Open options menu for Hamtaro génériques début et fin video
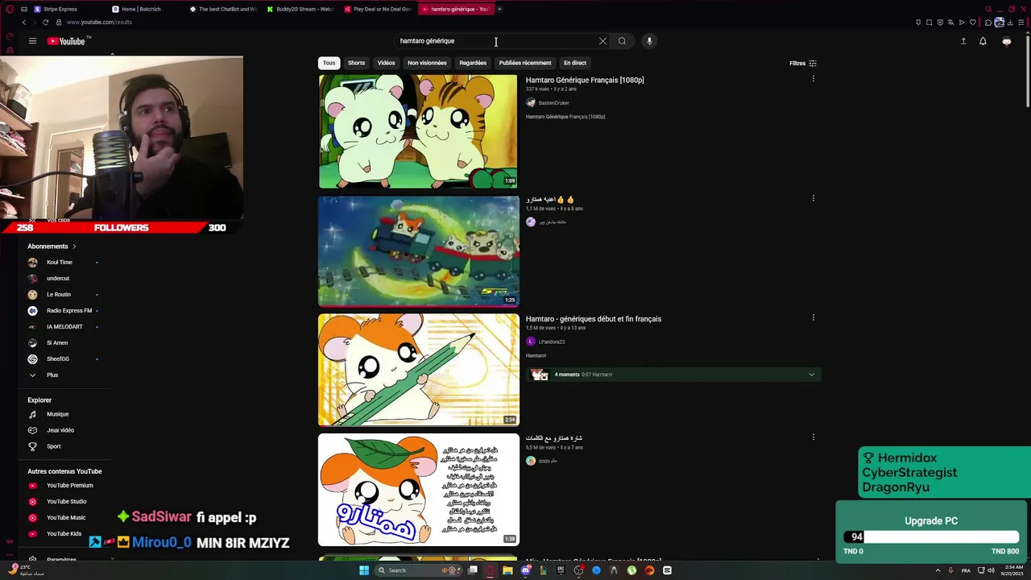 (x=813, y=317)
